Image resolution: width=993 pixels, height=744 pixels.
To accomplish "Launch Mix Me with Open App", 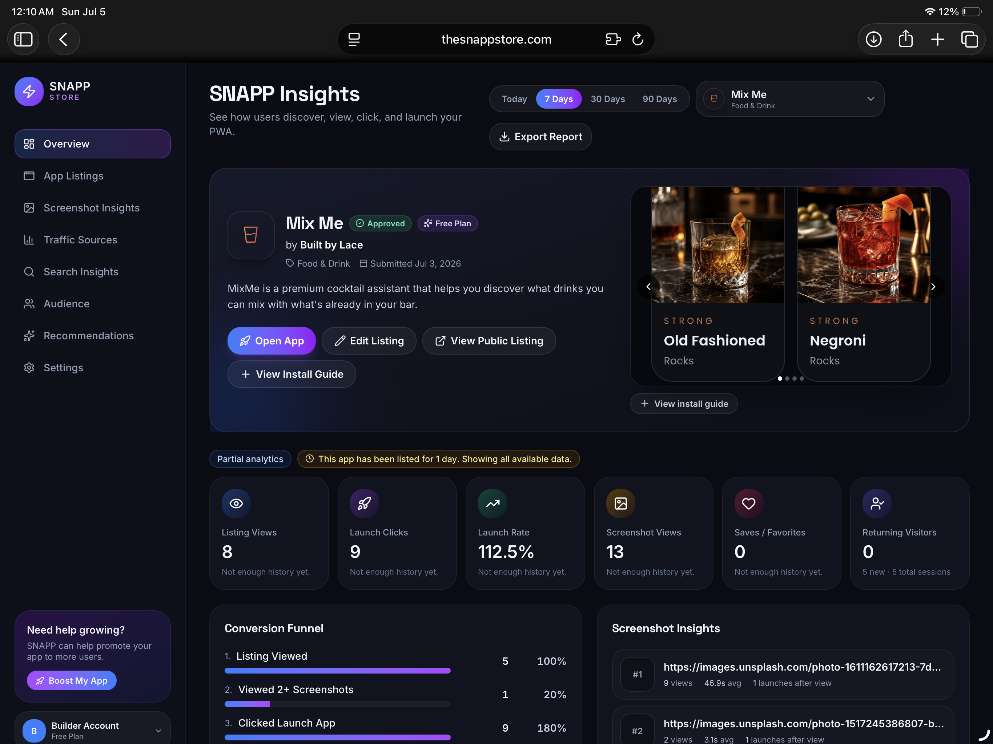I will click(x=271, y=341).
